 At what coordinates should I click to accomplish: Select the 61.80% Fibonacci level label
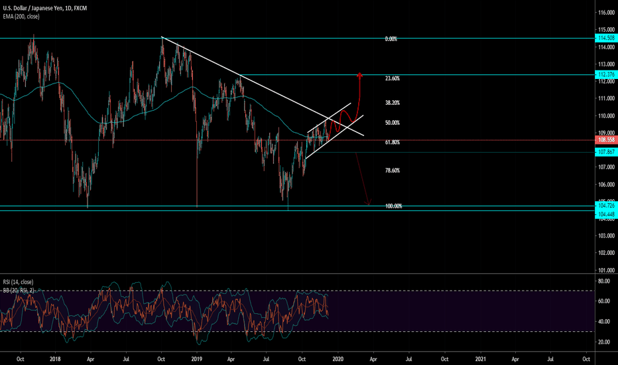[x=392, y=143]
